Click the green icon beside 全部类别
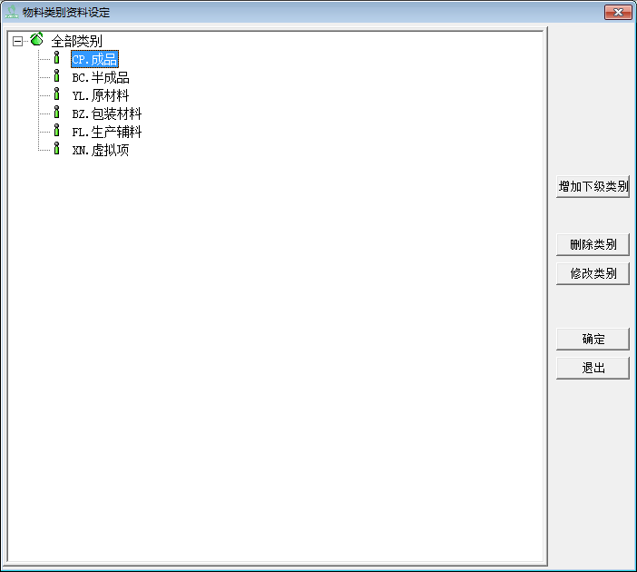Screen dimensions: 637x572 36,41
